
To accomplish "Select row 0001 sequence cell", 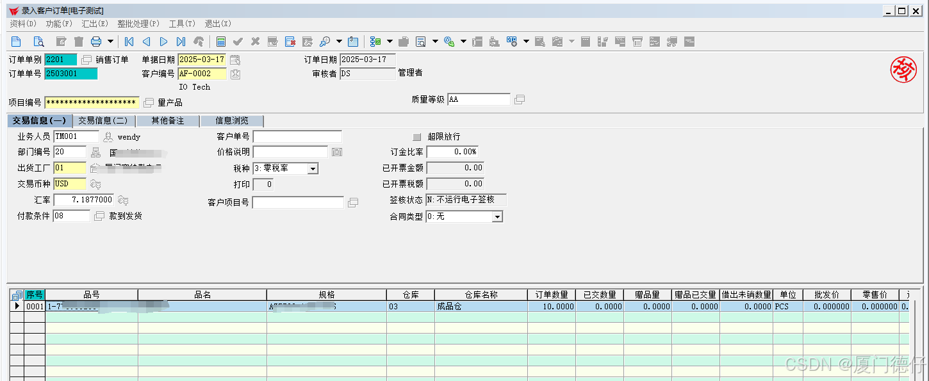I will 35,306.
